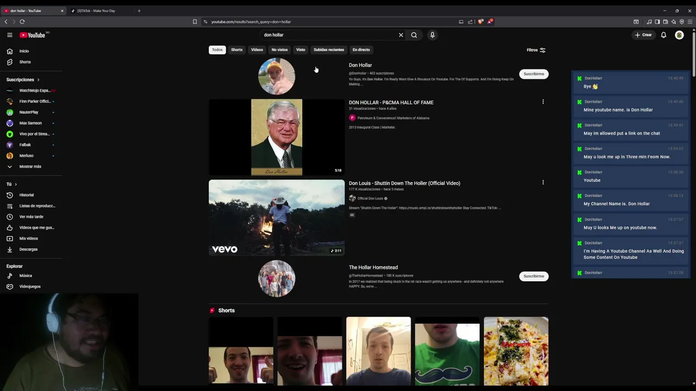Select the Videos filter chip
The height and width of the screenshot is (391, 696).
257,50
